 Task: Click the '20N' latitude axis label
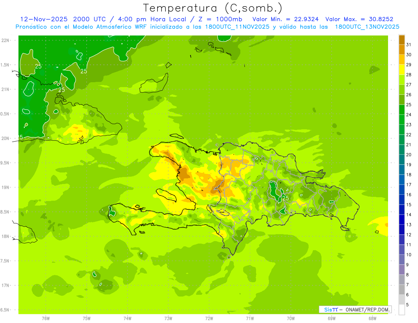click(x=5, y=138)
